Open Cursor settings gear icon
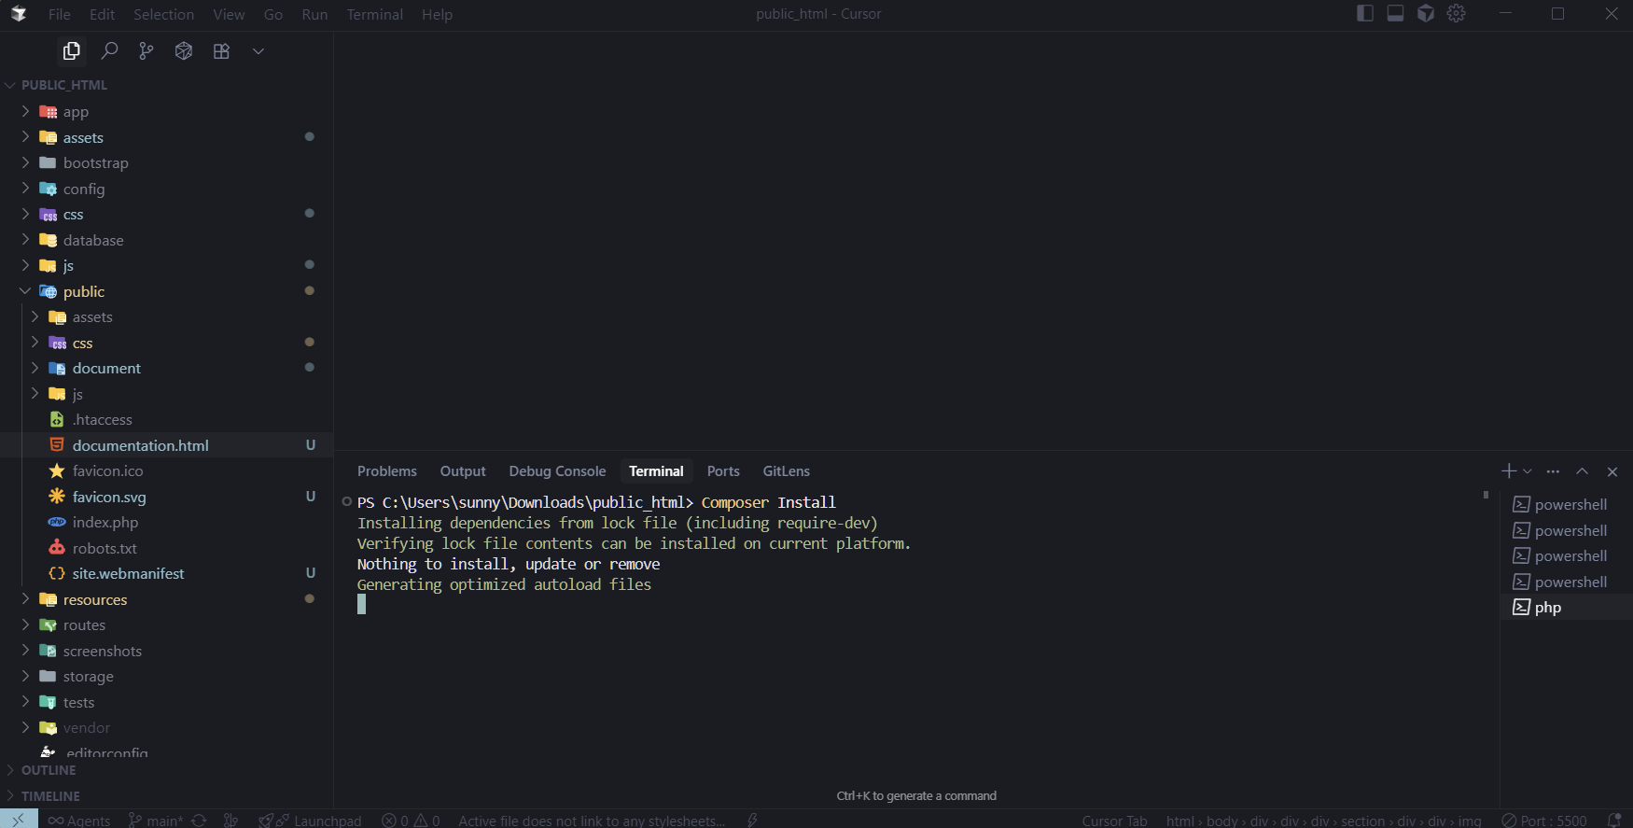 click(x=1457, y=13)
